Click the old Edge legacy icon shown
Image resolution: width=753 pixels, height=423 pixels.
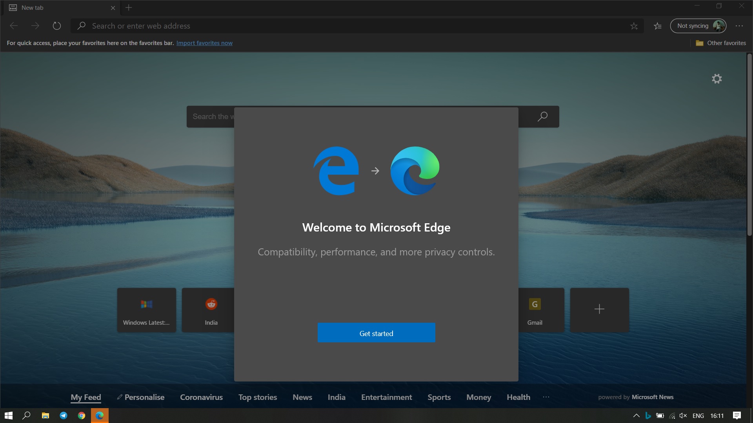click(x=336, y=170)
